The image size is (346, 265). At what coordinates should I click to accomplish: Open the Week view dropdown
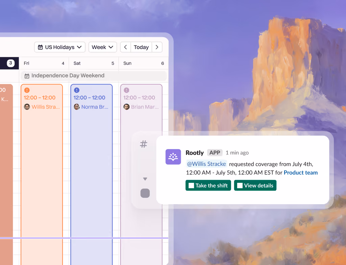point(103,47)
